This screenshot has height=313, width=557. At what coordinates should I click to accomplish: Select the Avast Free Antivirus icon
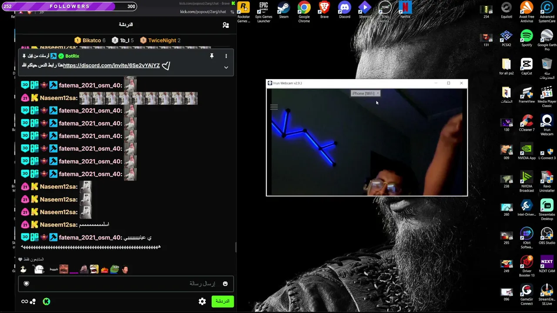click(527, 13)
